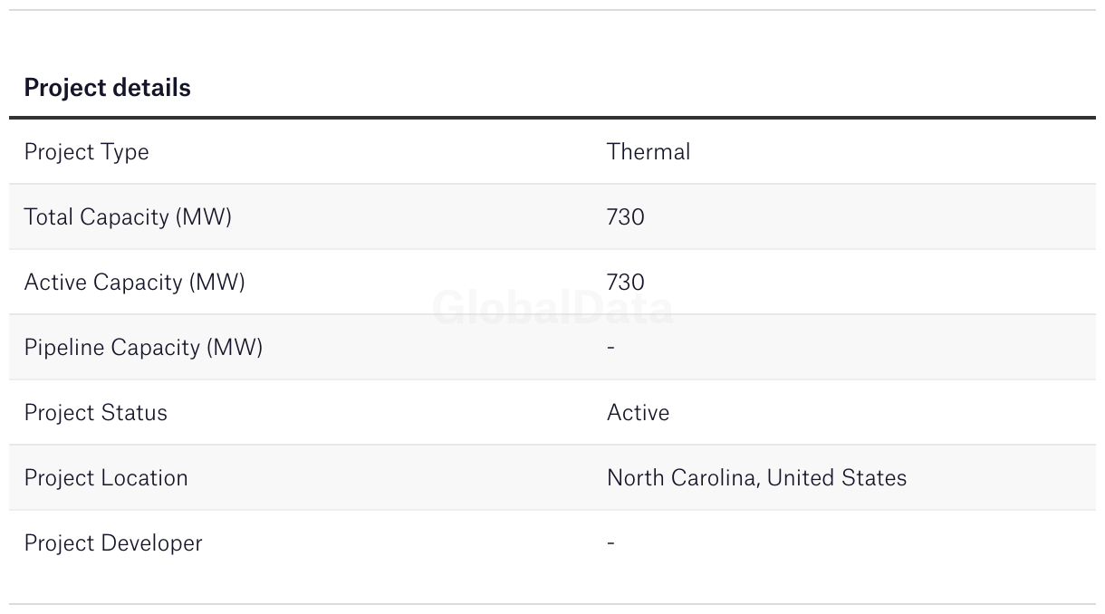Click the Project Developer label

tap(113, 542)
